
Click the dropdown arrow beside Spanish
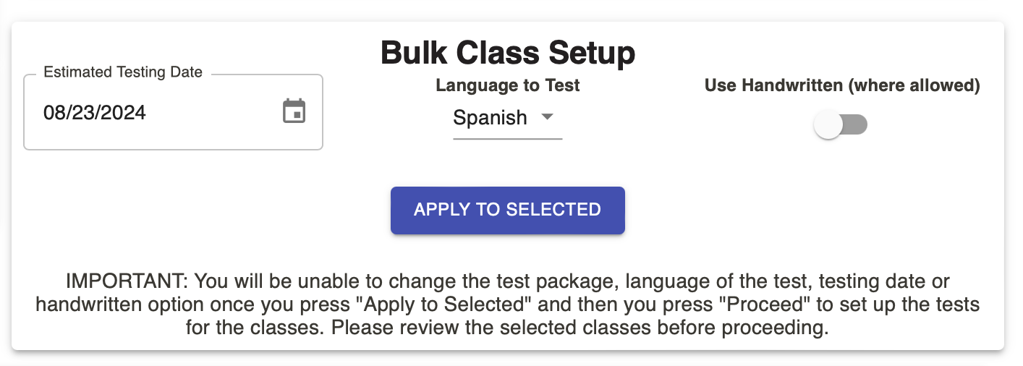548,117
